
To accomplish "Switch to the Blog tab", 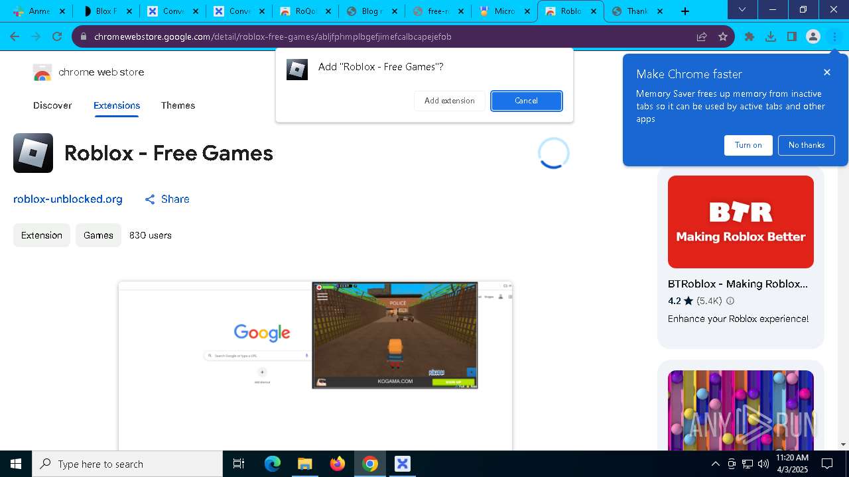I will point(371,11).
